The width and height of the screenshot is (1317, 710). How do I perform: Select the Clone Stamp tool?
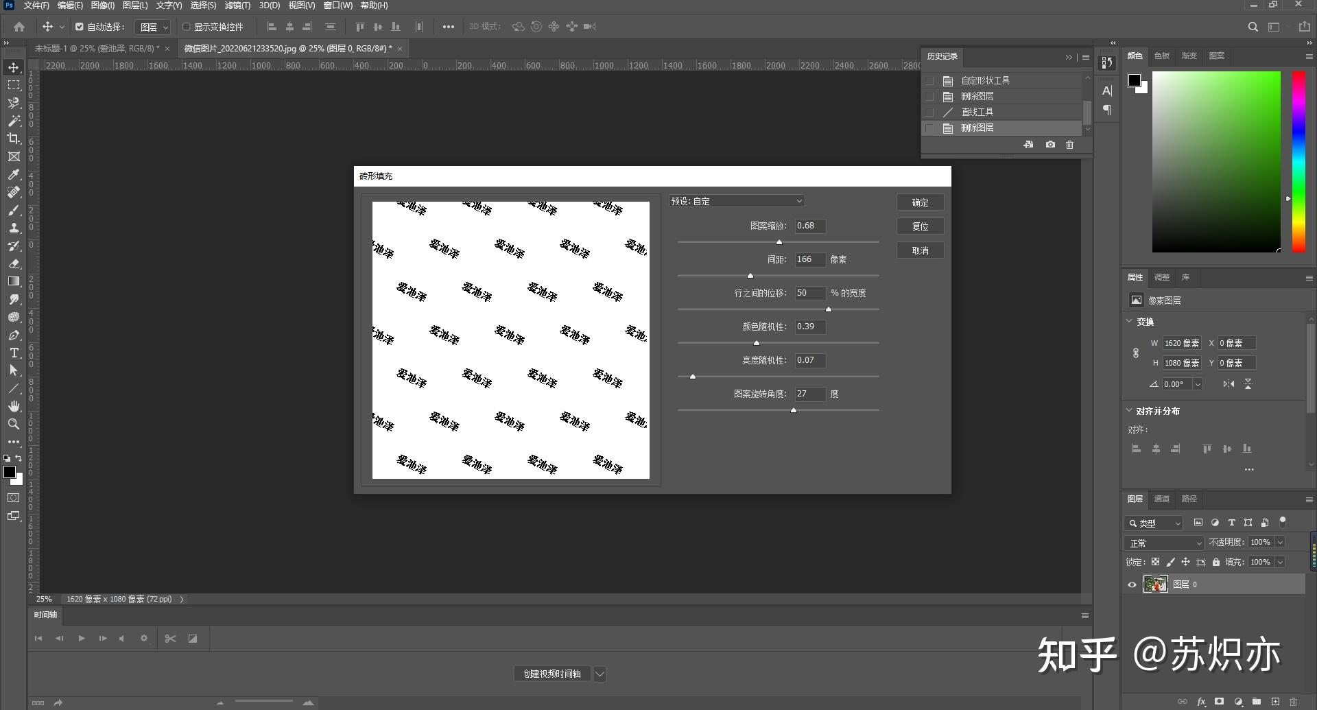tap(14, 228)
